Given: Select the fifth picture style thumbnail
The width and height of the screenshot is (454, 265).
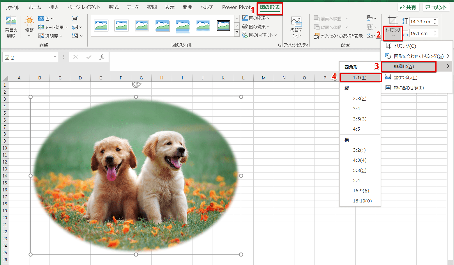Looking at the screenshot, I should 183,26.
